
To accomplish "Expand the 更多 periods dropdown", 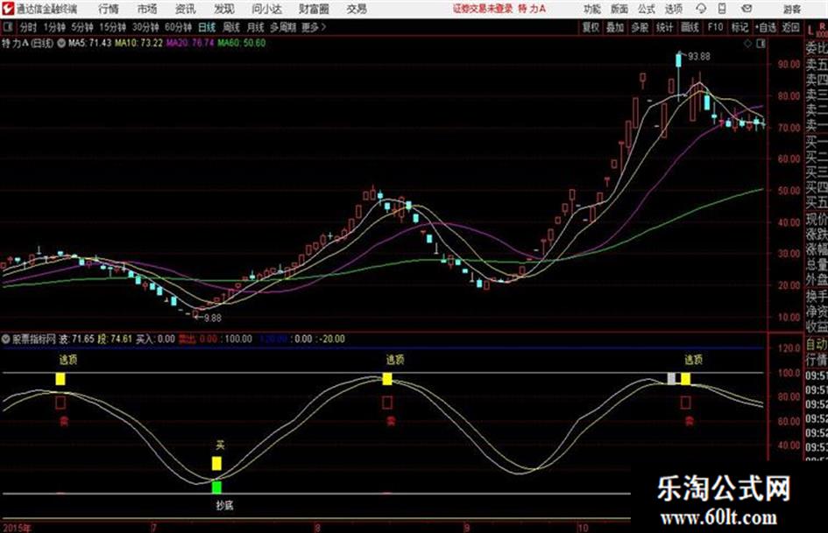I will tap(314, 27).
